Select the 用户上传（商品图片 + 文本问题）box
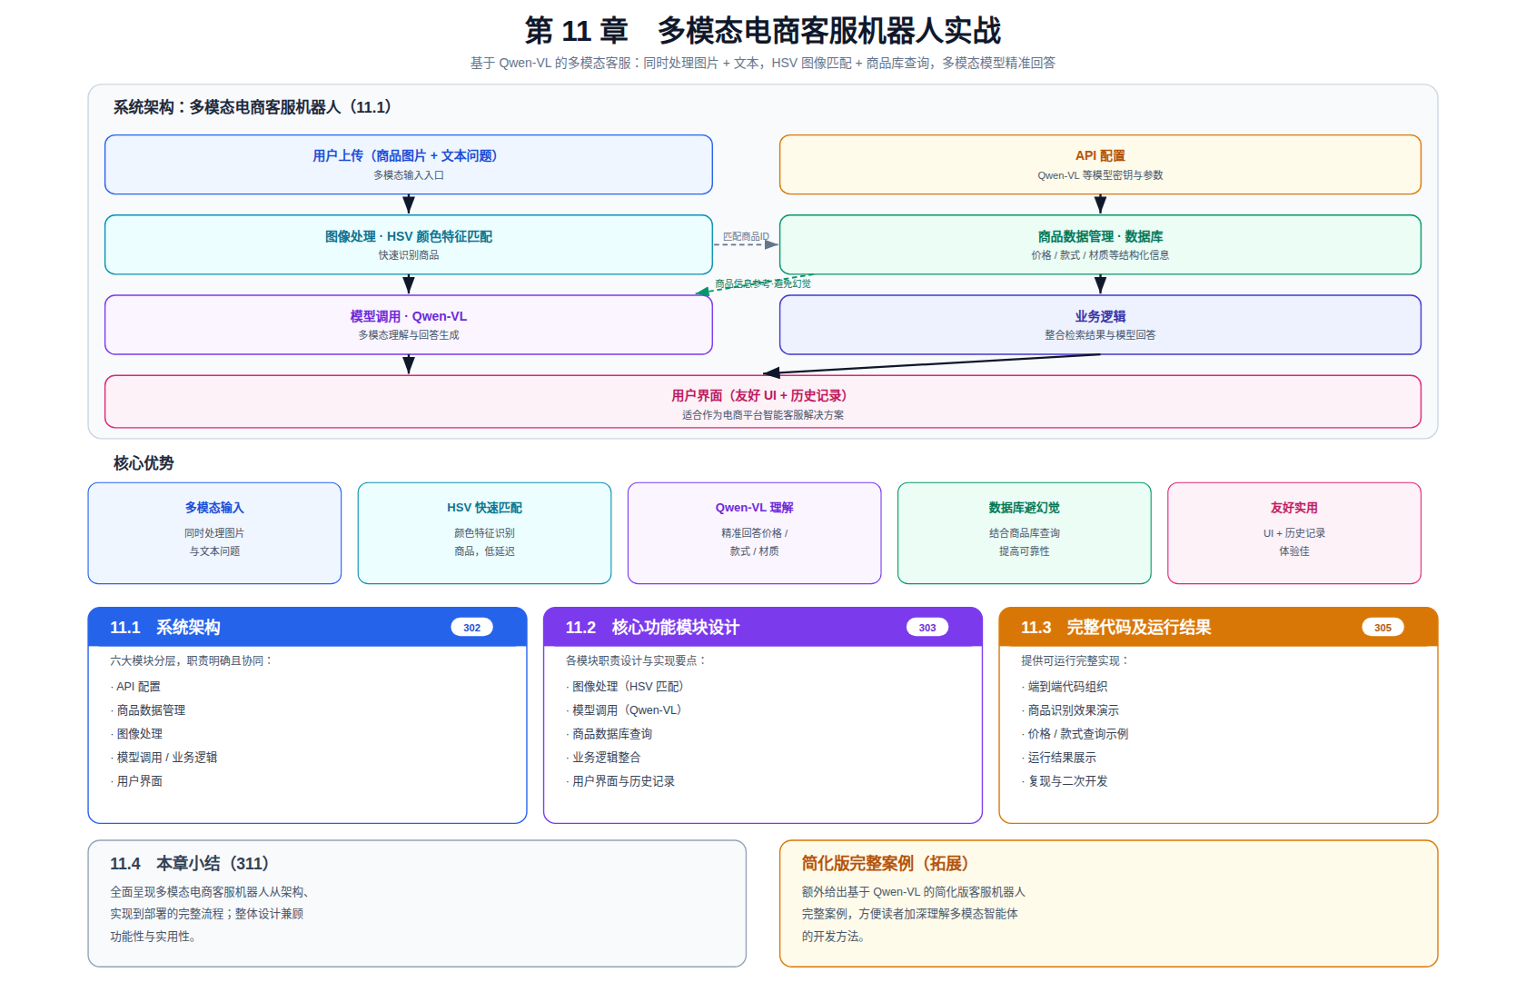1526x1002 pixels. (x=409, y=164)
